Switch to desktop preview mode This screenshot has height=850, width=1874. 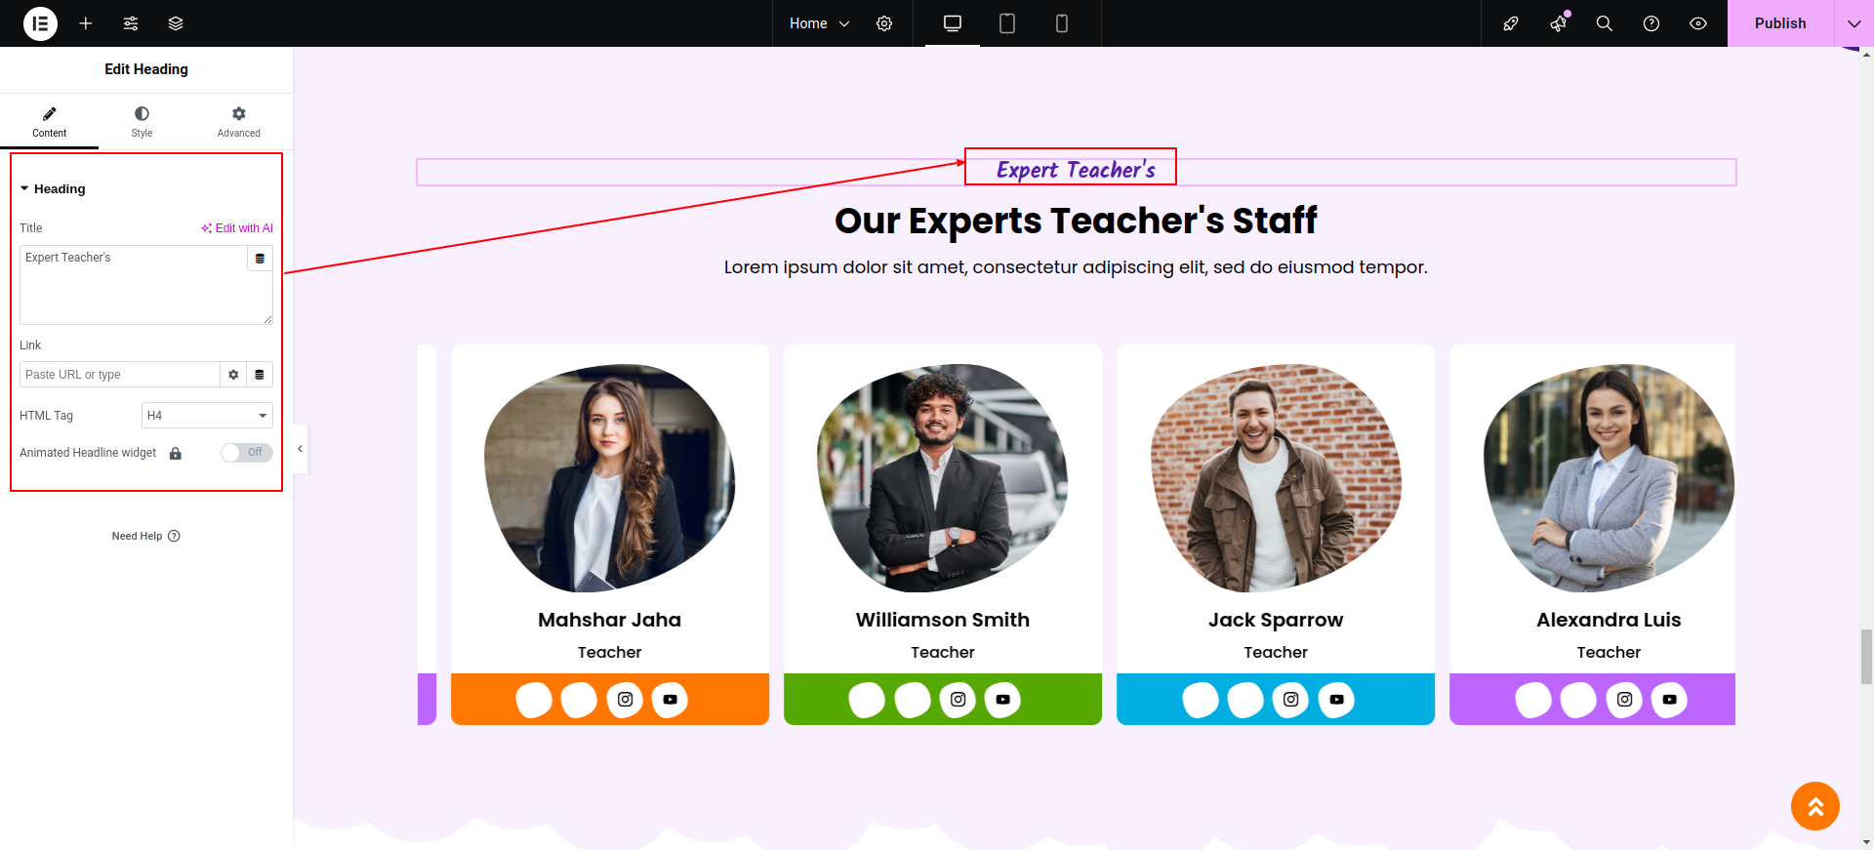click(x=953, y=23)
